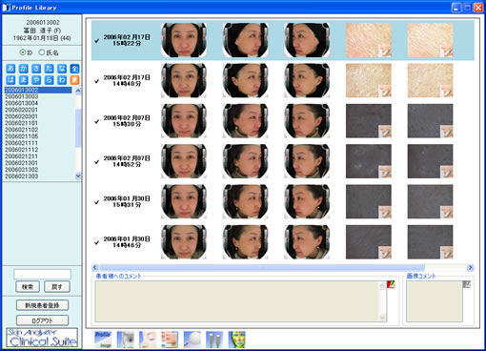
Task: Click the patient ID list scroll-up arrow
Action: [78, 91]
